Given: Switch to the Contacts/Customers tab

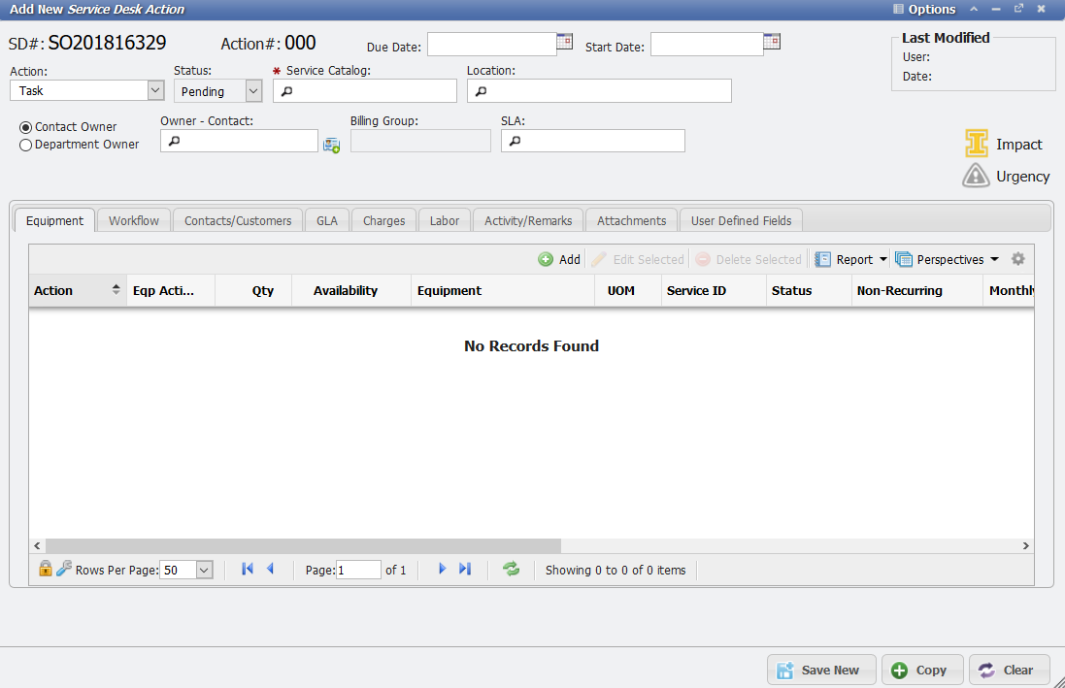Looking at the screenshot, I should (x=238, y=220).
